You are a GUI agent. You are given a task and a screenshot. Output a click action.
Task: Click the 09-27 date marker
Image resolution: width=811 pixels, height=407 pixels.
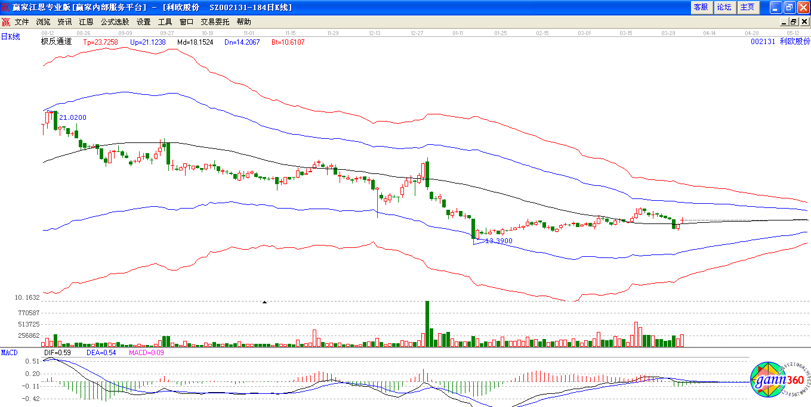[x=167, y=33]
